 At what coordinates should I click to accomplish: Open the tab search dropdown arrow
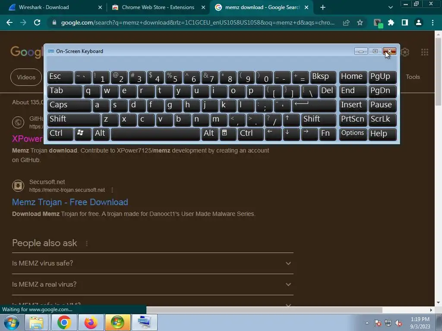(x=390, y=7)
